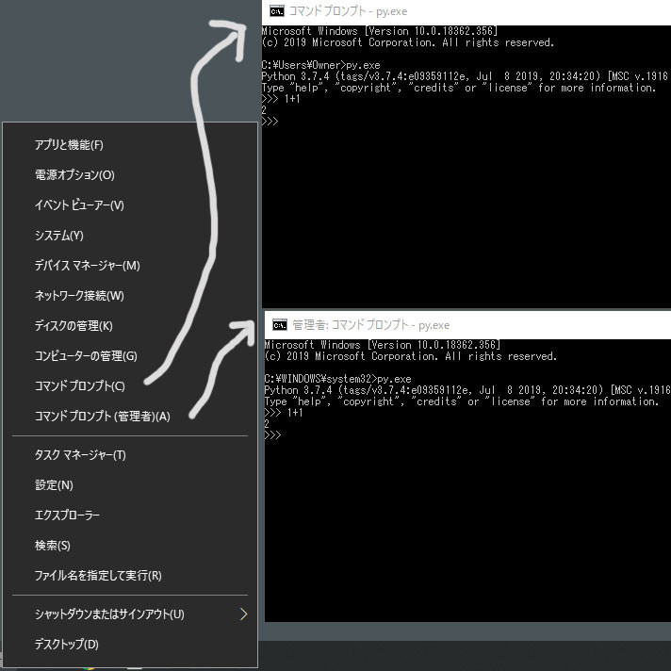Viewport: 671px width, 671px height.
Task: Open ファイル名を指定して実行(R)
Action: (x=130, y=576)
